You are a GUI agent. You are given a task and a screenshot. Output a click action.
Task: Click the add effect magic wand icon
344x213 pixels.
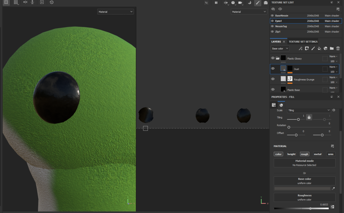point(301,48)
